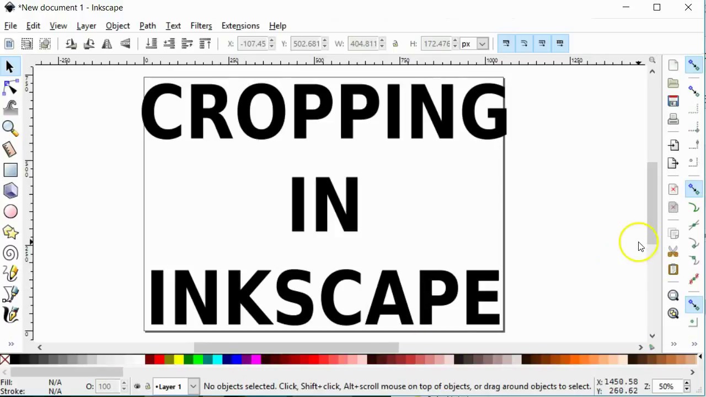Click Select All objects icon
Screen dimensions: 706x397
[x=9, y=44]
